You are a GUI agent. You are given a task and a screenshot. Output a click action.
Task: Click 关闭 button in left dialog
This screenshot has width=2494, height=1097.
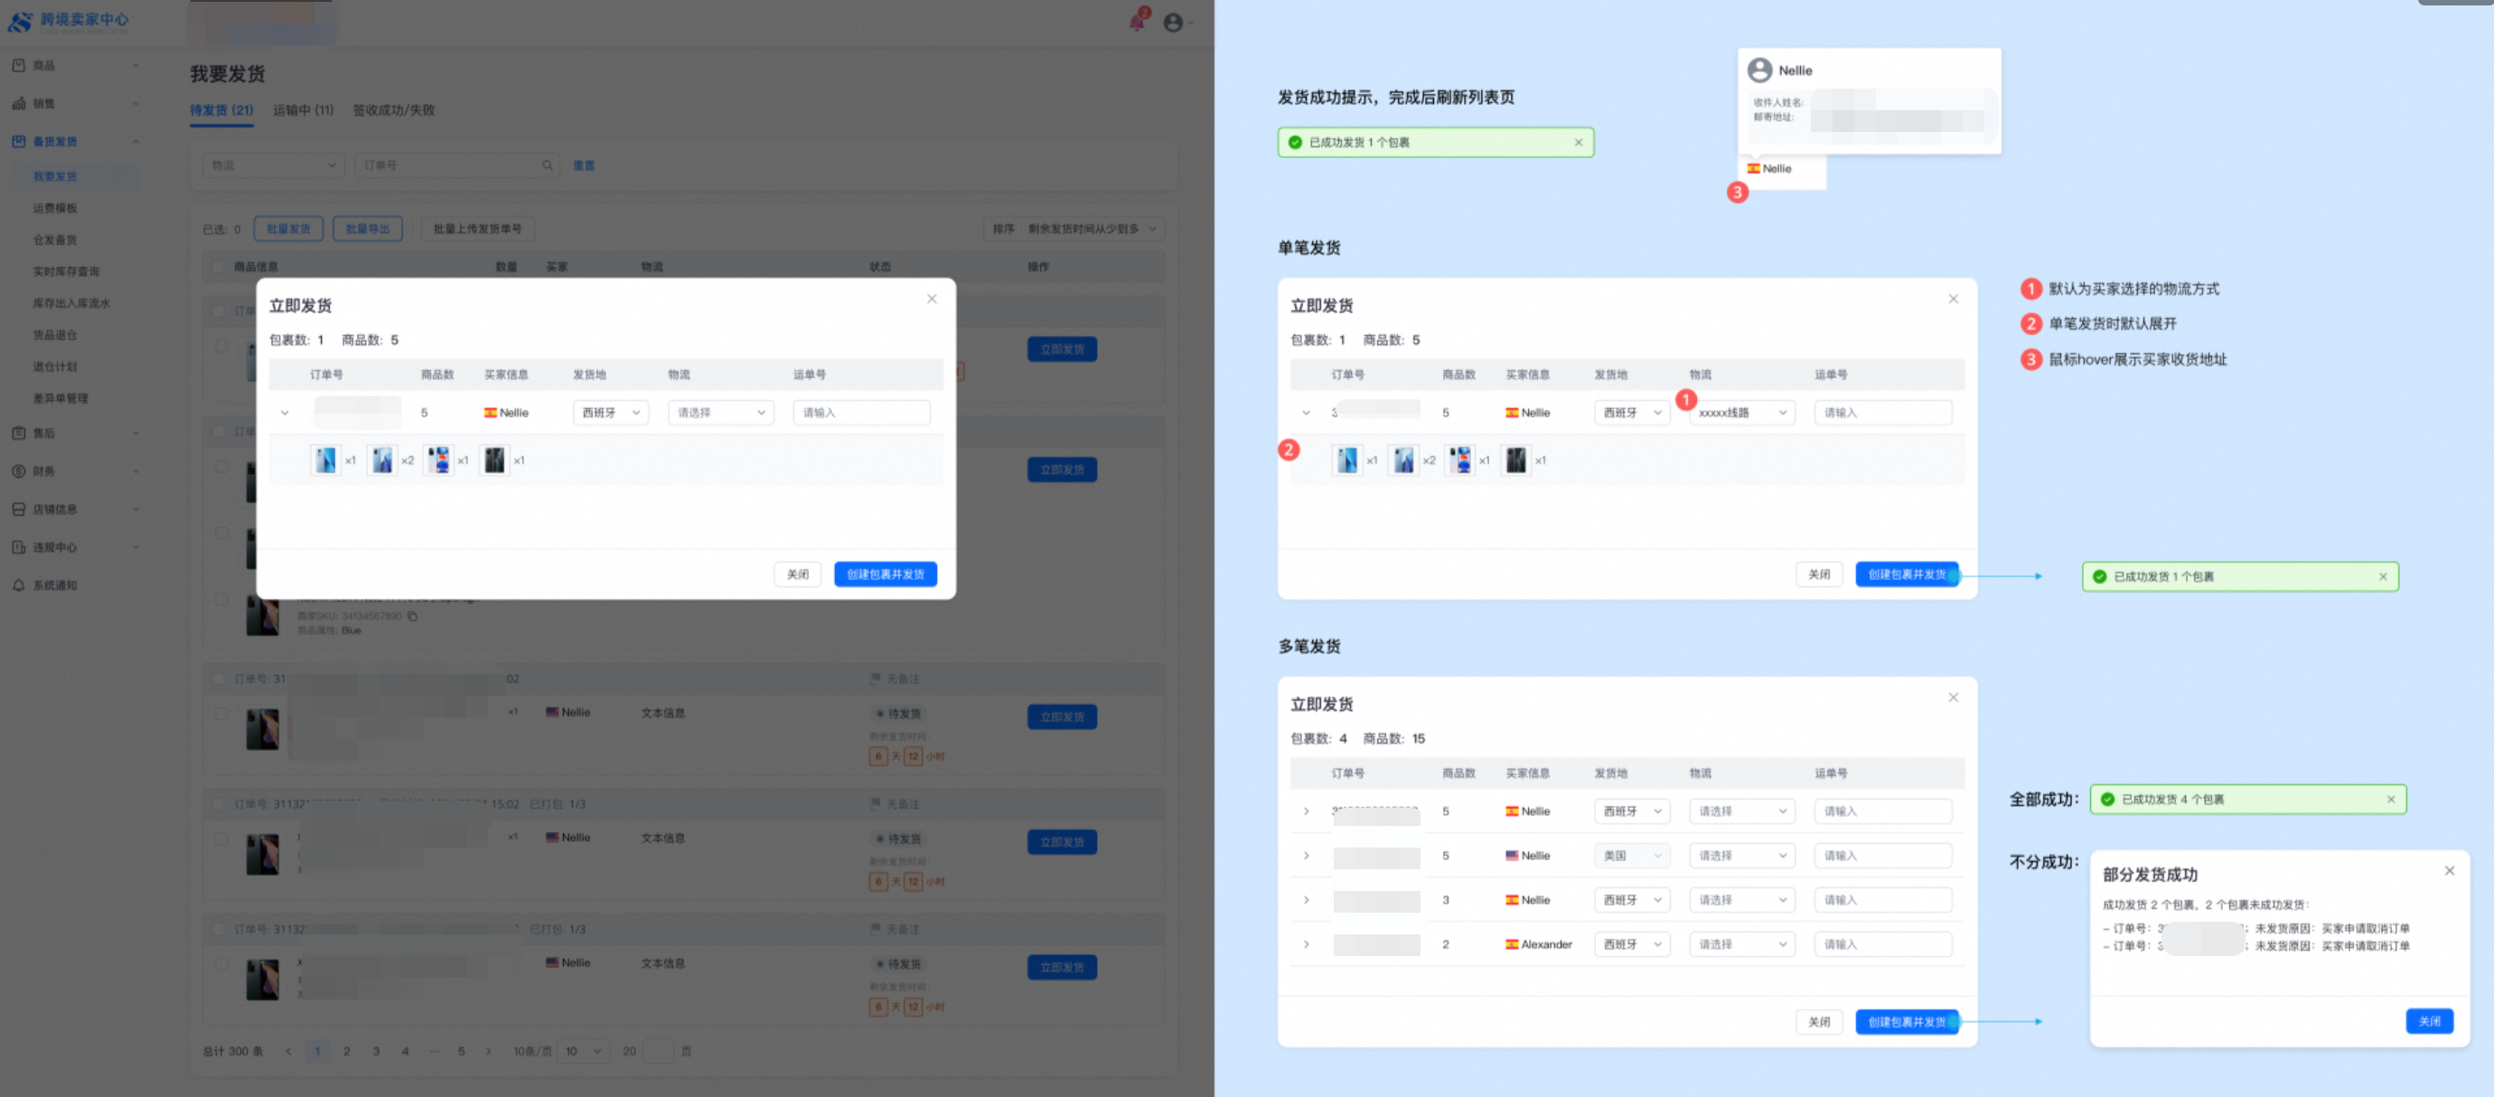797,574
